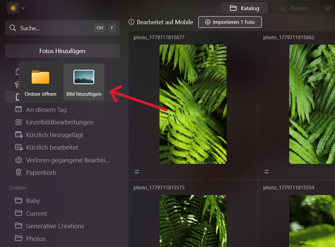
Task: Select the photo_1779711815677 fern thumbnail
Action: click(193, 104)
